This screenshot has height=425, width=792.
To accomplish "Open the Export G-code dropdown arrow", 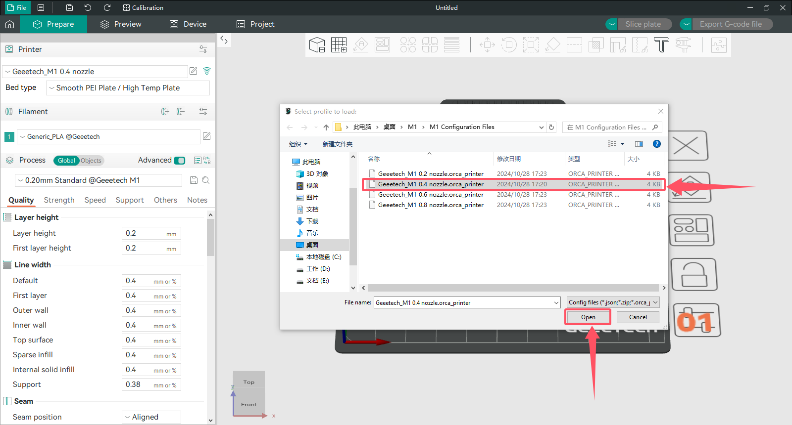I will [x=686, y=24].
